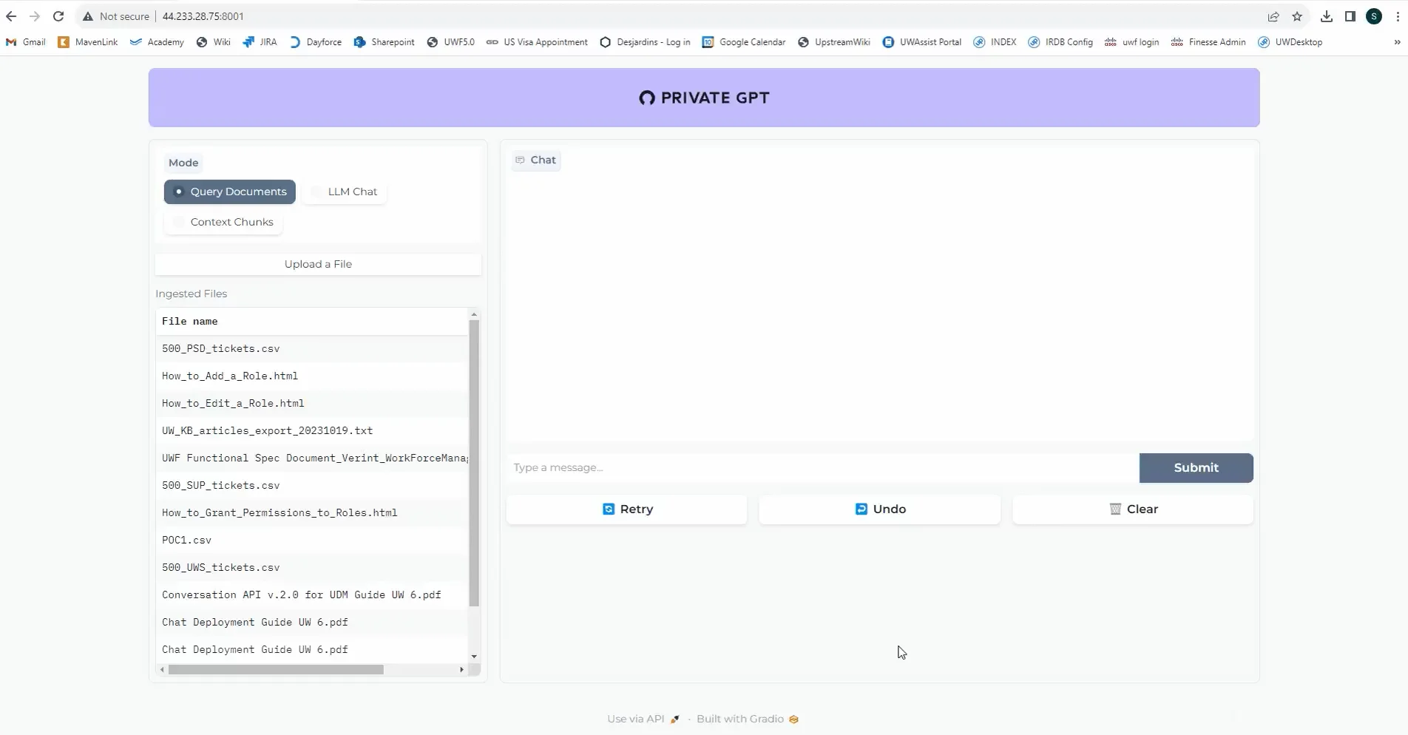Select the UWF Functional Spec Document file row
Viewport: 1408px width, 735px height.
(x=312, y=458)
